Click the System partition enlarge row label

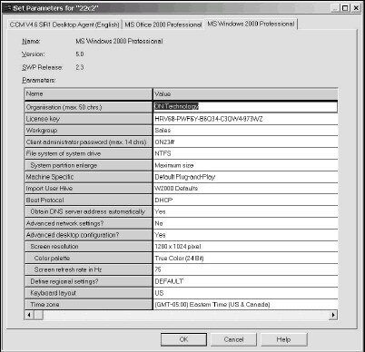click(x=88, y=165)
